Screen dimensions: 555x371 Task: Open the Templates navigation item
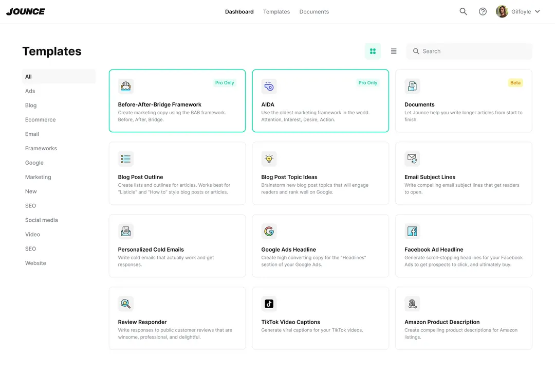(276, 11)
